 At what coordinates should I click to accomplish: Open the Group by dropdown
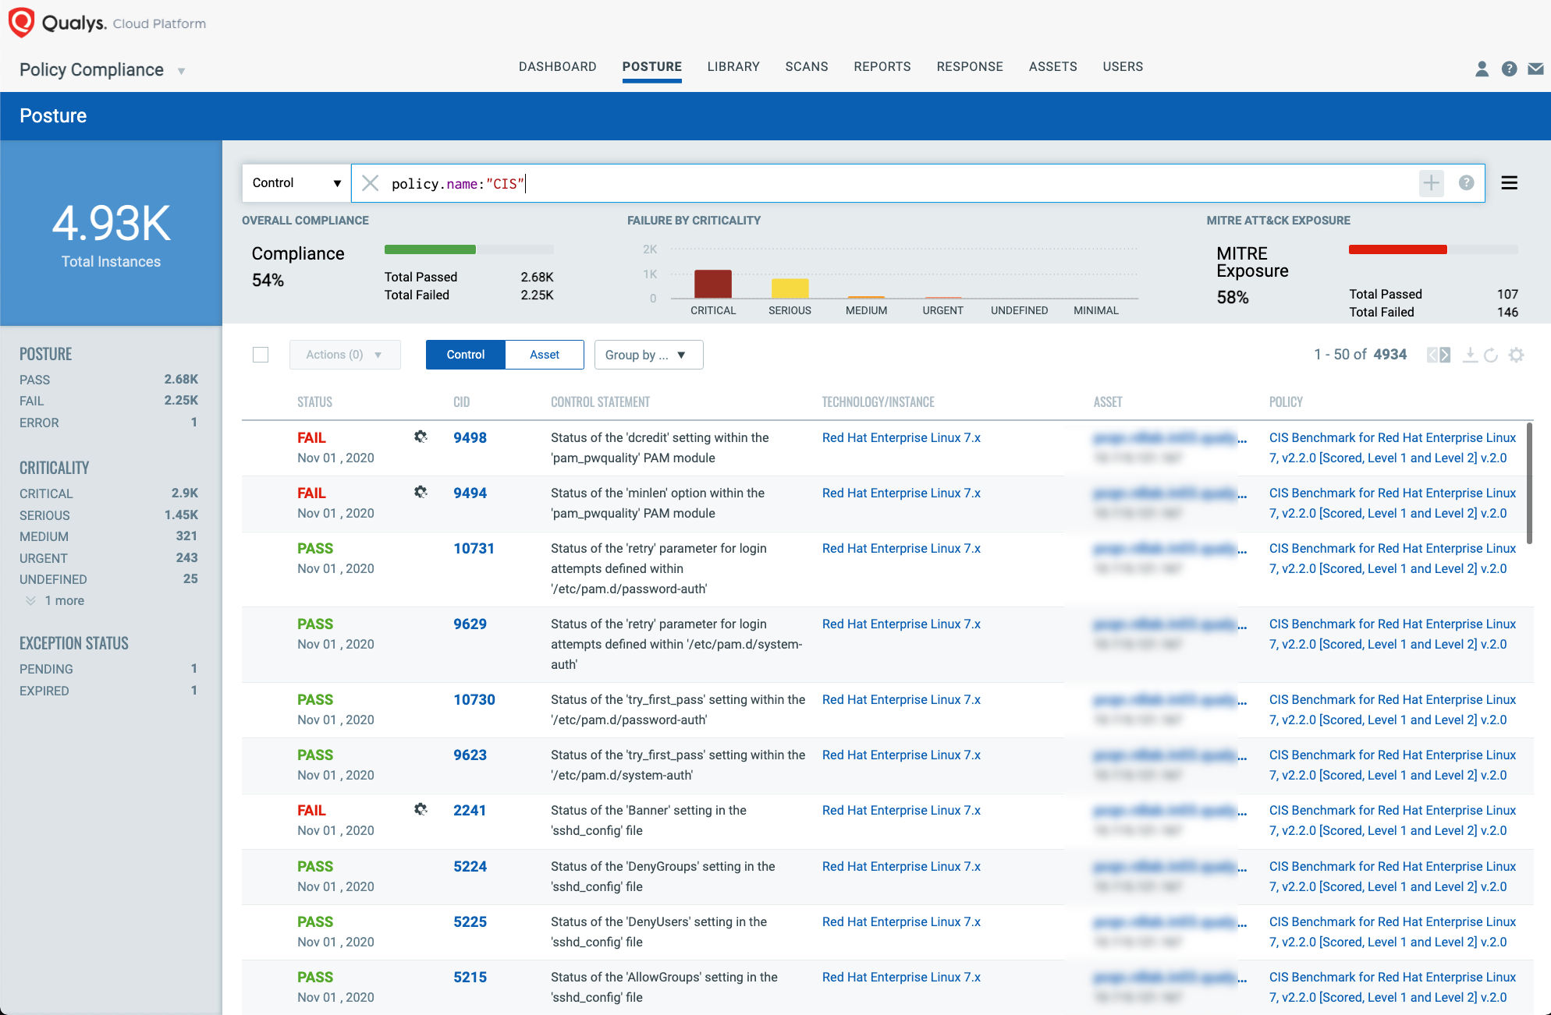(648, 355)
